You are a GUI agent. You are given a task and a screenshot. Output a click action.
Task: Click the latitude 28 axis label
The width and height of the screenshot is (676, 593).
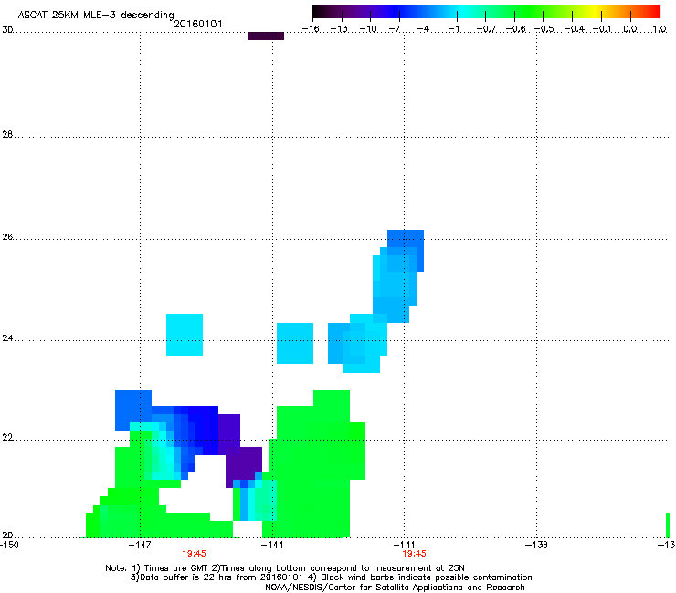[7, 134]
